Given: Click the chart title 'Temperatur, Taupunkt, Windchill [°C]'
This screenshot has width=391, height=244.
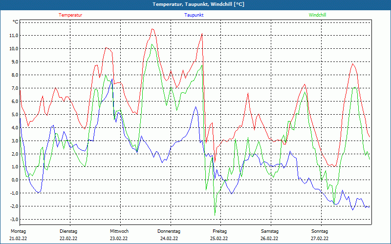Looking at the screenshot, I should [x=198, y=4].
